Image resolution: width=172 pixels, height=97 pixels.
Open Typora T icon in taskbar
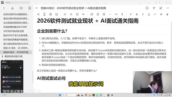click(x=105, y=95)
